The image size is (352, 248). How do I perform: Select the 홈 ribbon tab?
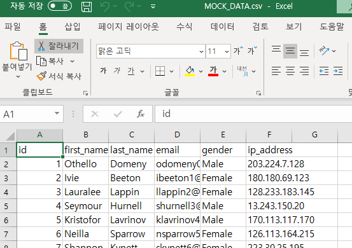click(43, 27)
